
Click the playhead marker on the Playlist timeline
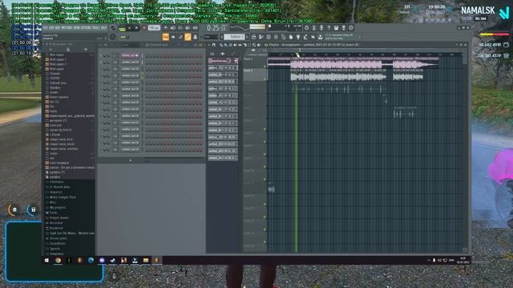tap(297, 55)
